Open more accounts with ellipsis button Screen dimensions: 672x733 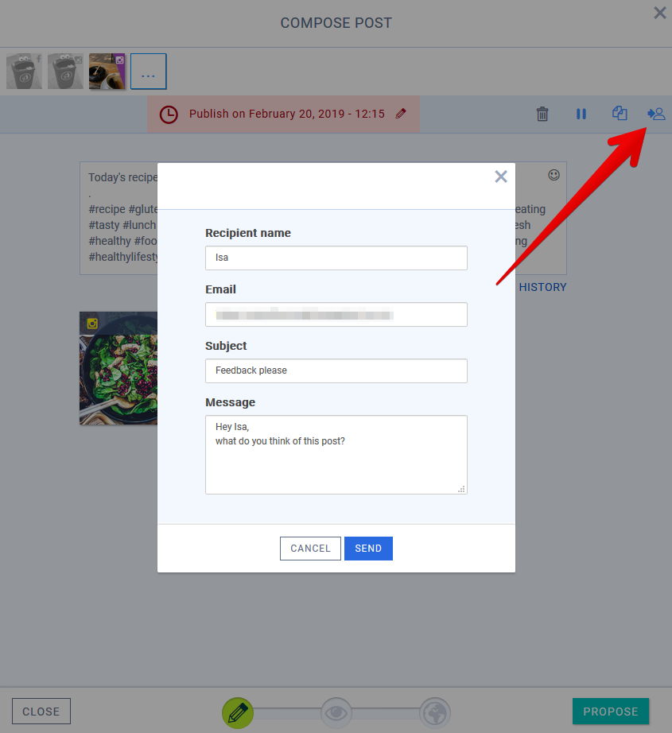point(148,72)
